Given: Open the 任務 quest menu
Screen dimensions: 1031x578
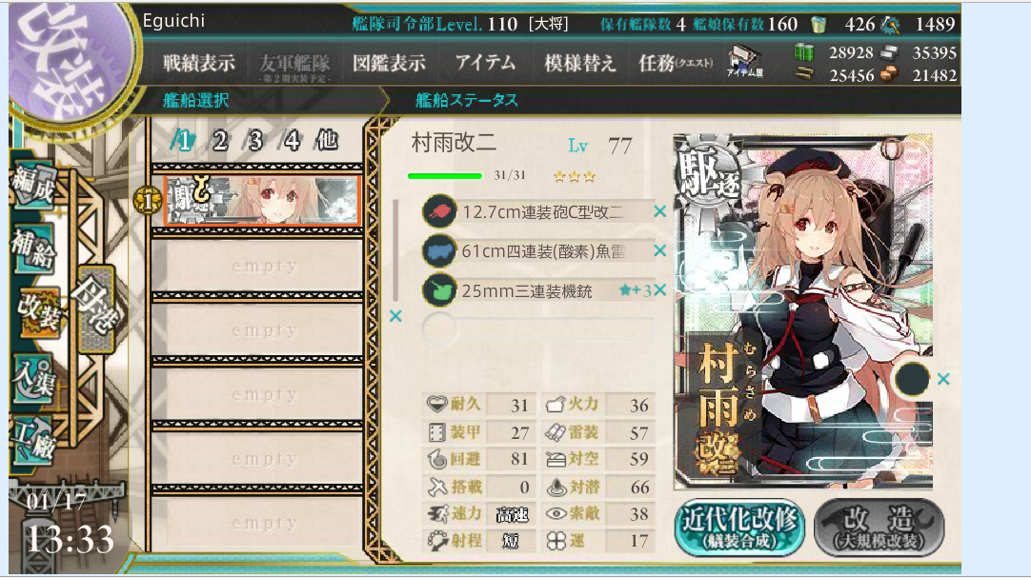Looking at the screenshot, I should click(676, 63).
